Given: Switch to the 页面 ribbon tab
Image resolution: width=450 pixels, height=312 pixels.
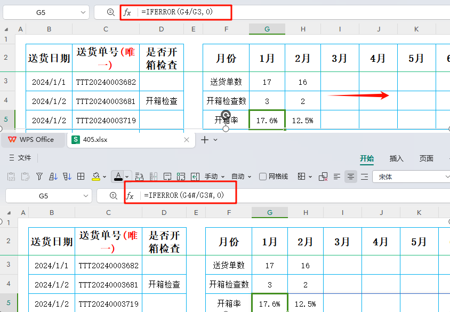Looking at the screenshot, I should click(426, 158).
